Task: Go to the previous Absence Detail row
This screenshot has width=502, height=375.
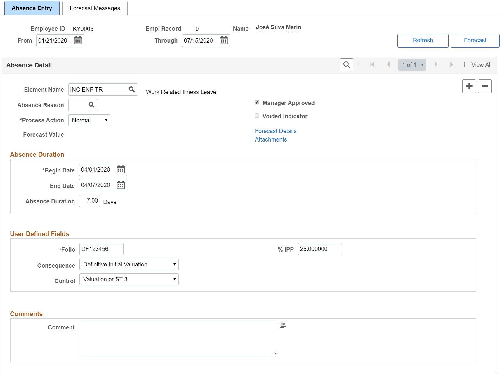Action: point(388,64)
